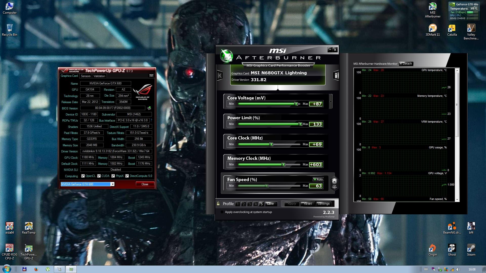Click the taskbar clock showing 16:08
The image size is (486, 273).
(x=472, y=269)
